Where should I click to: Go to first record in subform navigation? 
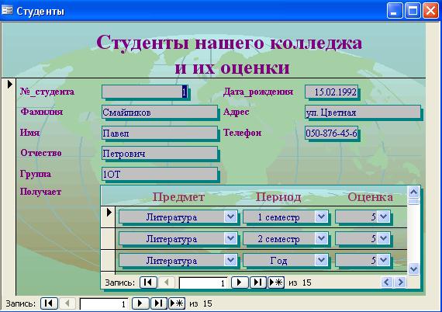148,283
